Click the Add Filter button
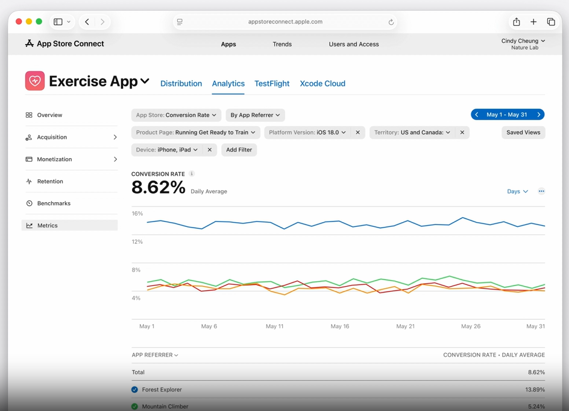This screenshot has width=569, height=411. tap(239, 150)
